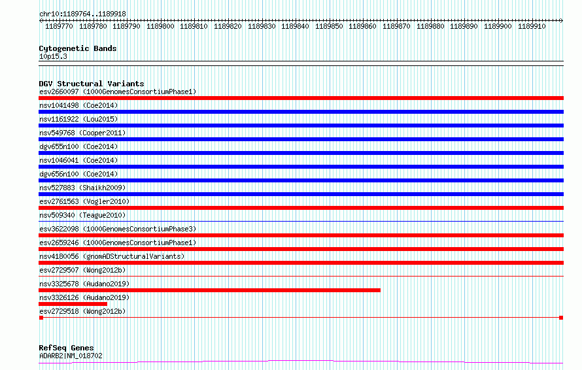
Task: Click the blue bar under nsv1041498
Action: pos(301,112)
